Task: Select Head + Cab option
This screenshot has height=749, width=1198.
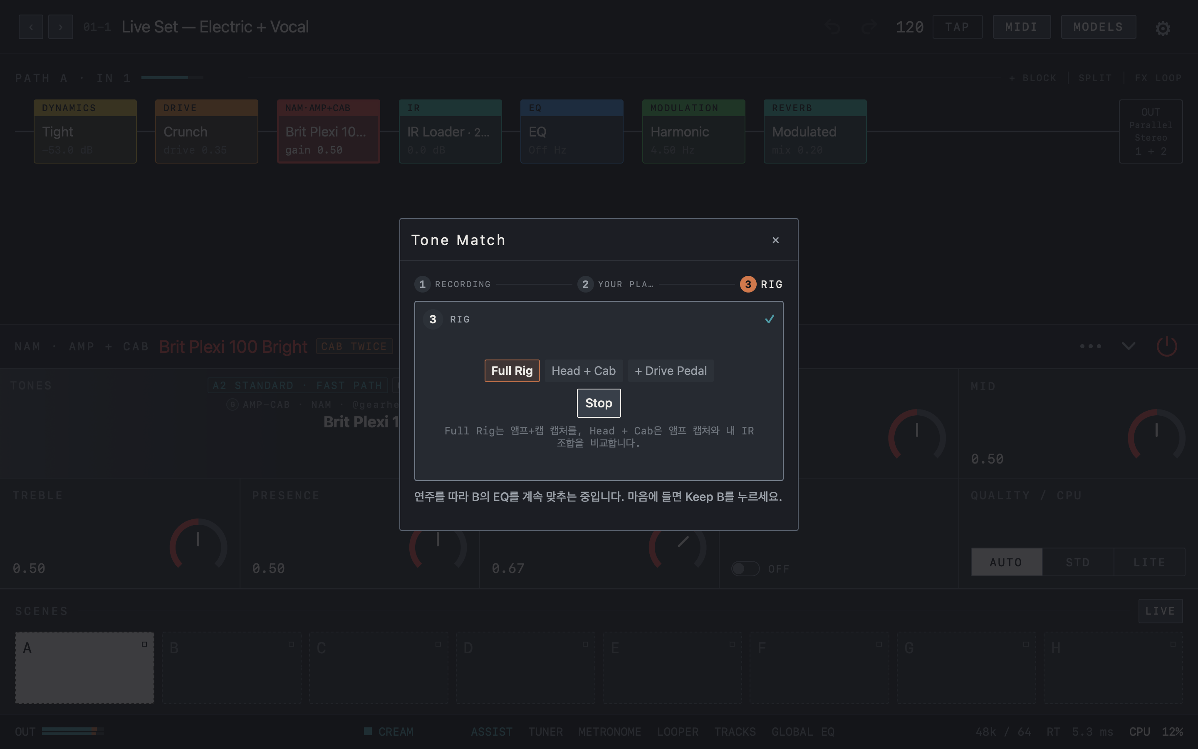Action: [583, 370]
